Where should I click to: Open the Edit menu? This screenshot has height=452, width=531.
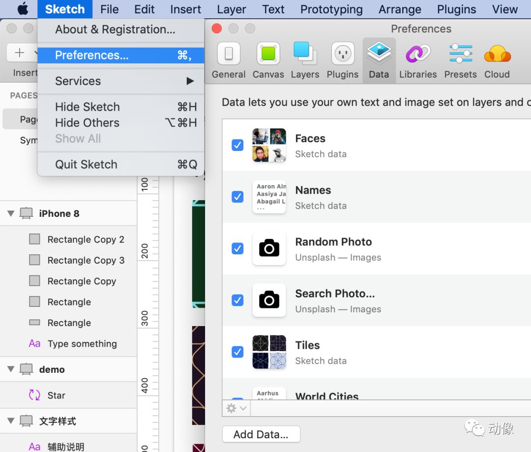[144, 9]
